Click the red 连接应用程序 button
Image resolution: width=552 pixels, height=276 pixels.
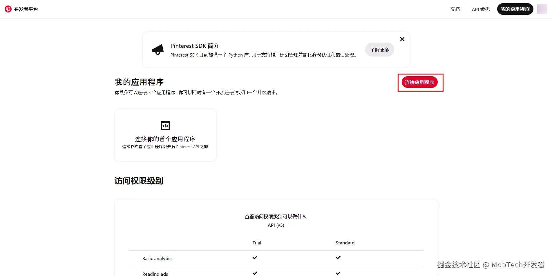[419, 82]
